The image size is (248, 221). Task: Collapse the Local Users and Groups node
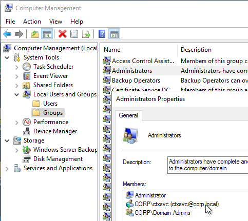click(x=17, y=94)
